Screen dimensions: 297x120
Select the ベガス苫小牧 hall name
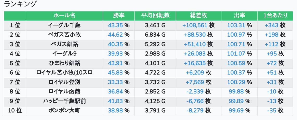tap(64, 35)
